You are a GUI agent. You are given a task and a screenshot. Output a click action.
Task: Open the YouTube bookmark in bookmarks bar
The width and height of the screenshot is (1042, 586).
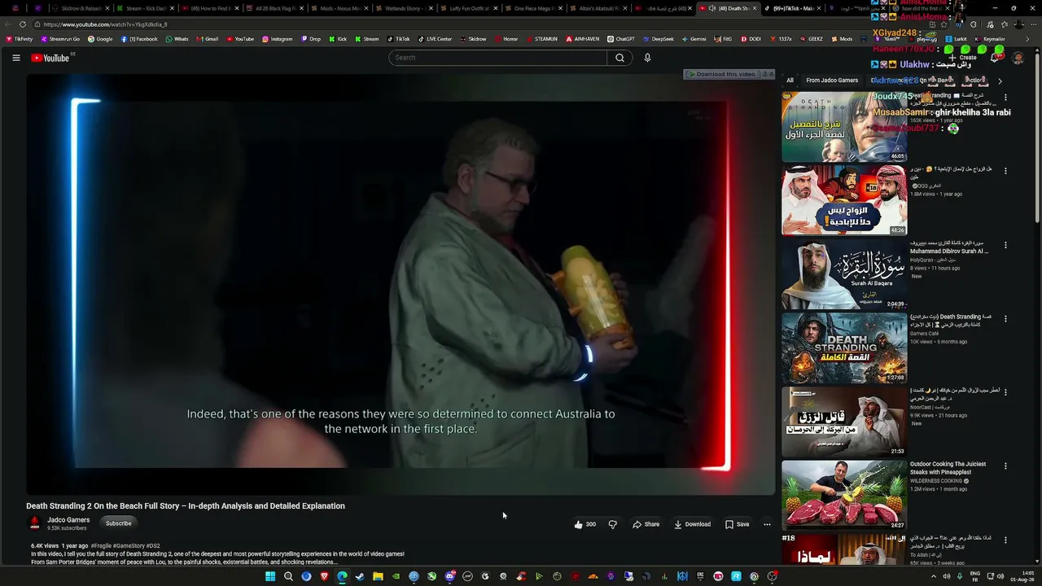(240, 39)
